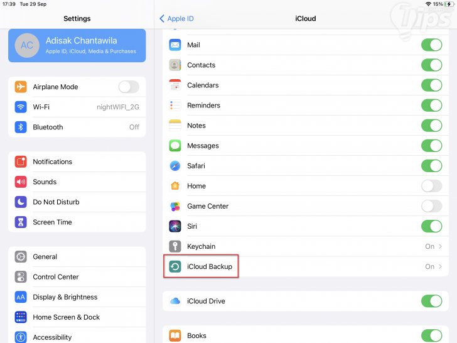Tap nightWIFI_2G network name
The image size is (457, 343).
118,107
